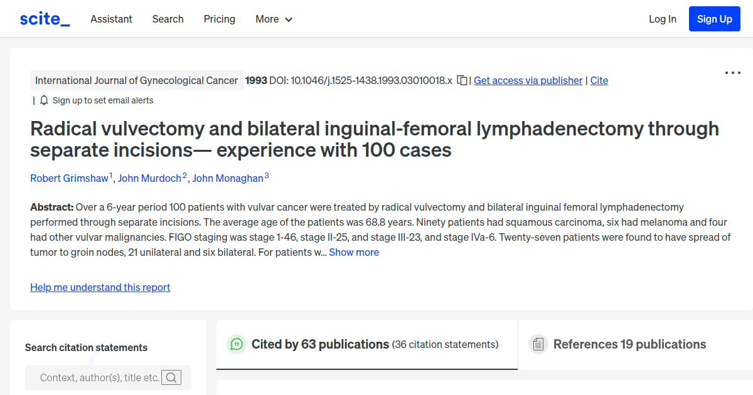The image size is (753, 395).
Task: Click the references document icon
Action: coord(538,344)
